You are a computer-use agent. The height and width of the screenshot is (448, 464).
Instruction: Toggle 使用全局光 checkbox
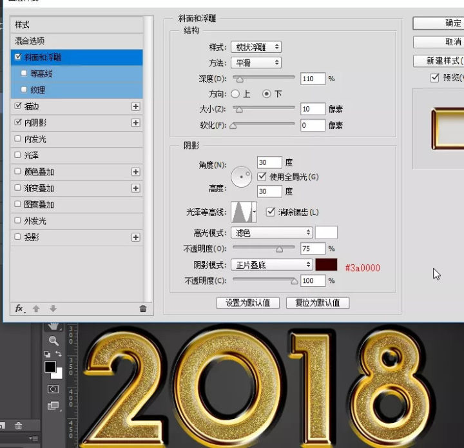point(262,177)
